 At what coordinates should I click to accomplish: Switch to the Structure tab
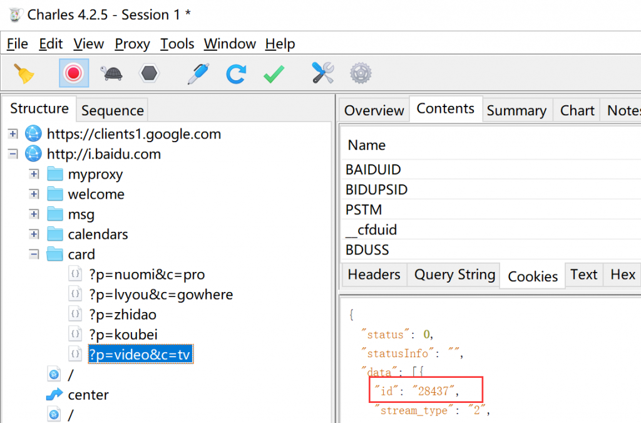pyautogui.click(x=39, y=108)
